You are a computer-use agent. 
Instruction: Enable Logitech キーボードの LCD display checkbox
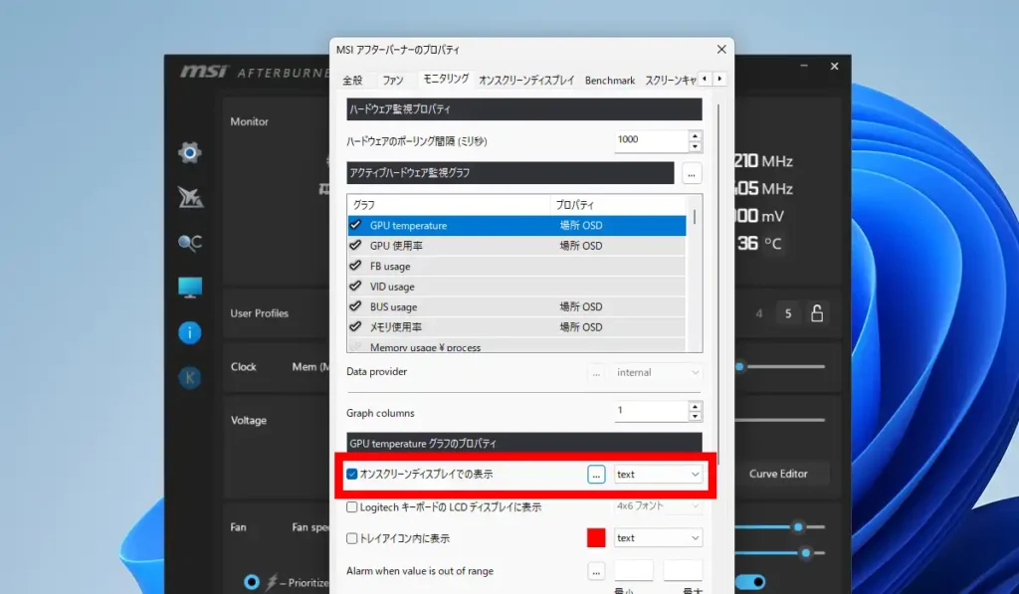pos(352,506)
